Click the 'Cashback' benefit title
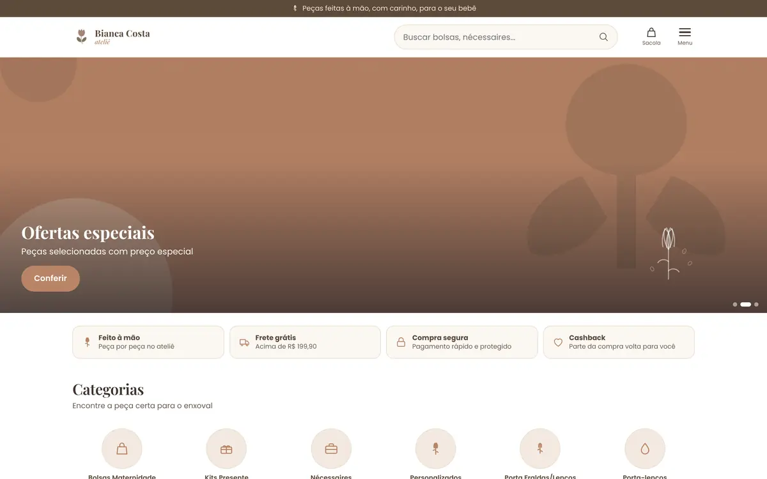 click(587, 338)
